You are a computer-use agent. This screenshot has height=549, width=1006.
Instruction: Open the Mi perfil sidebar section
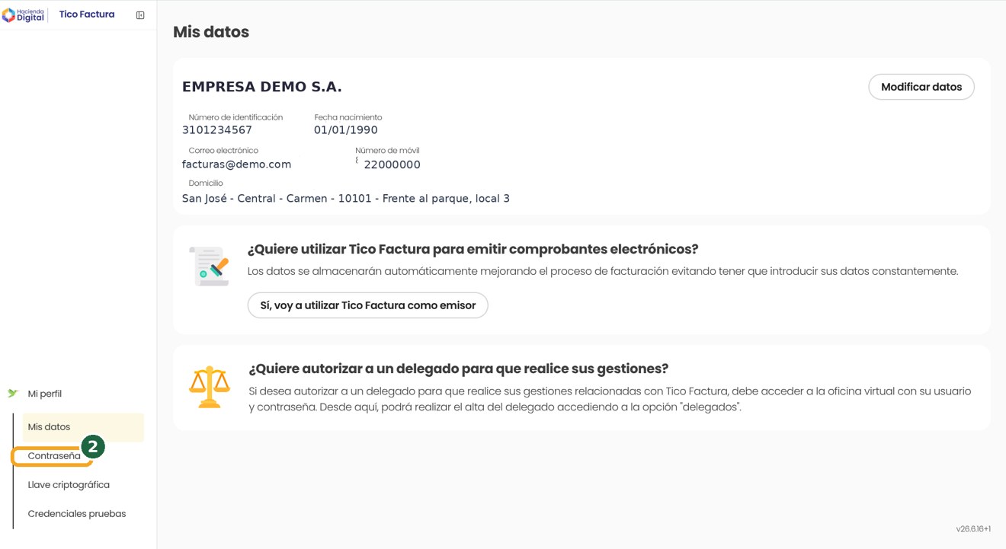(x=45, y=394)
